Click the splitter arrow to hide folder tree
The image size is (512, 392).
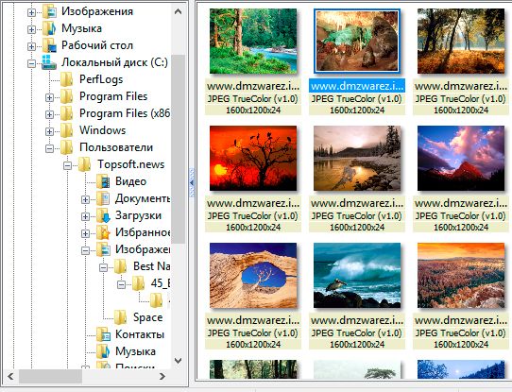(192, 182)
